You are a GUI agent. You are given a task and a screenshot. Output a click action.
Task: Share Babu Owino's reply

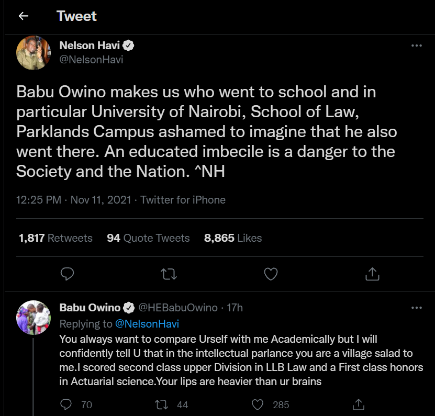tap(359, 404)
